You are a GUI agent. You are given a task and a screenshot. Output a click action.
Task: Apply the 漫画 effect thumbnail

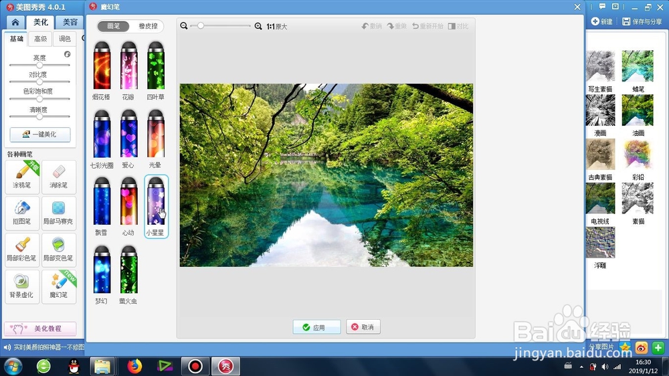coord(600,110)
